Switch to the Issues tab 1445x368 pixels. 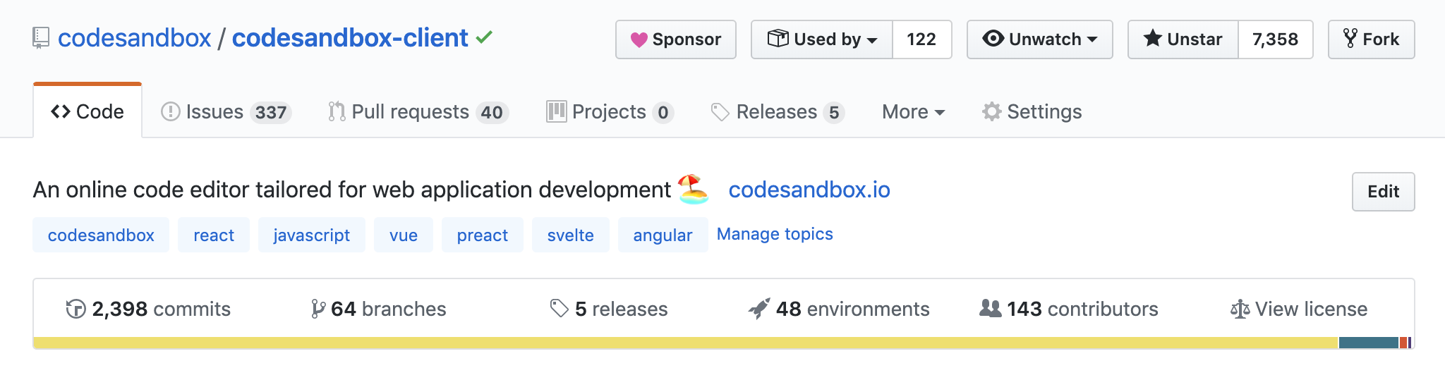pyautogui.click(x=226, y=111)
